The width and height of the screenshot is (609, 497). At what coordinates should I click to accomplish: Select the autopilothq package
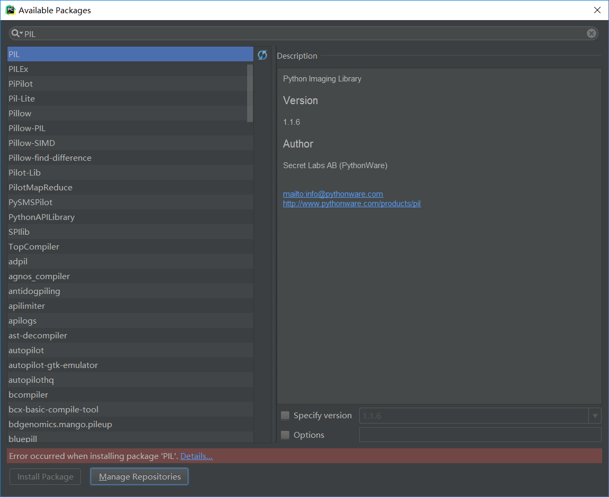pyautogui.click(x=130, y=380)
